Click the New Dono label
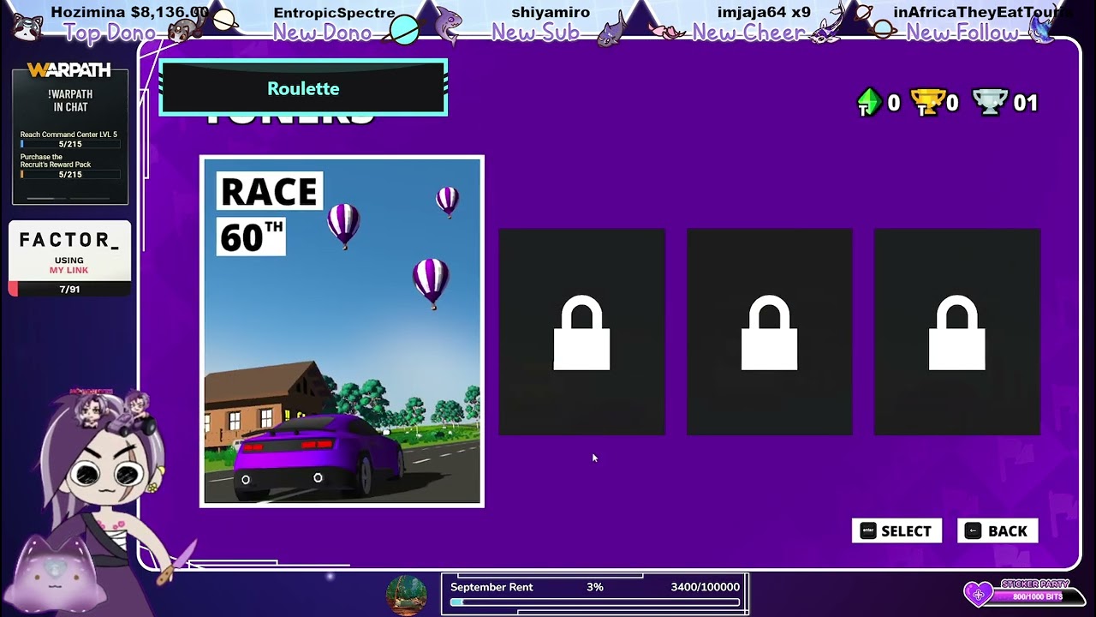 click(322, 33)
